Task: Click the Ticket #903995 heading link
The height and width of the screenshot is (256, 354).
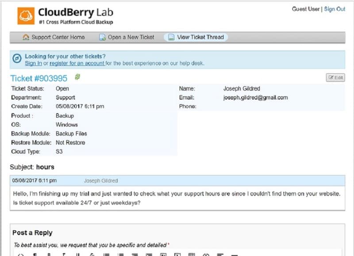Action: tap(39, 78)
